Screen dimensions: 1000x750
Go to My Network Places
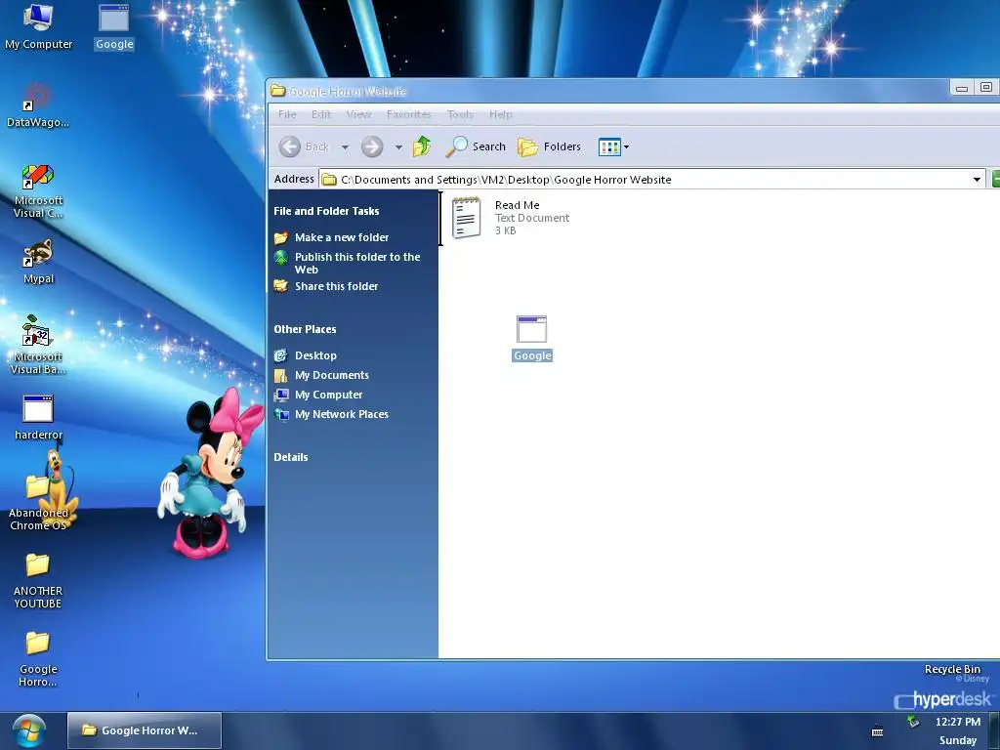(331, 414)
